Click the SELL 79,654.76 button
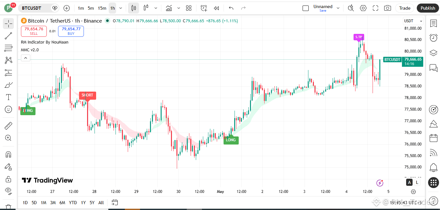The image size is (440, 210). [x=34, y=31]
